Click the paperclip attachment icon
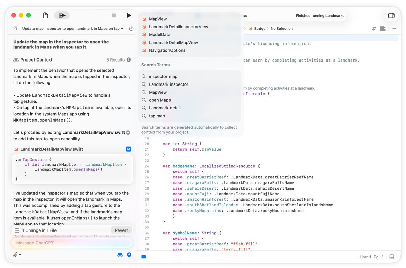Screen dimensions: 406x268 point(15,255)
